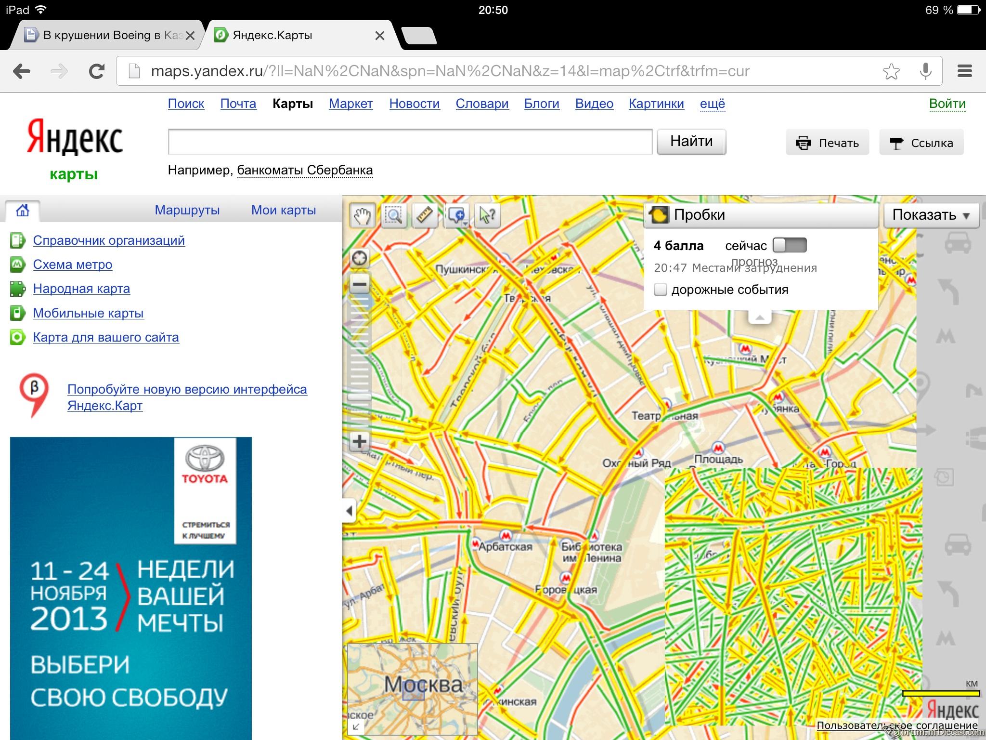Open Блоги in top navigation
The image size is (986, 740).
542,104
